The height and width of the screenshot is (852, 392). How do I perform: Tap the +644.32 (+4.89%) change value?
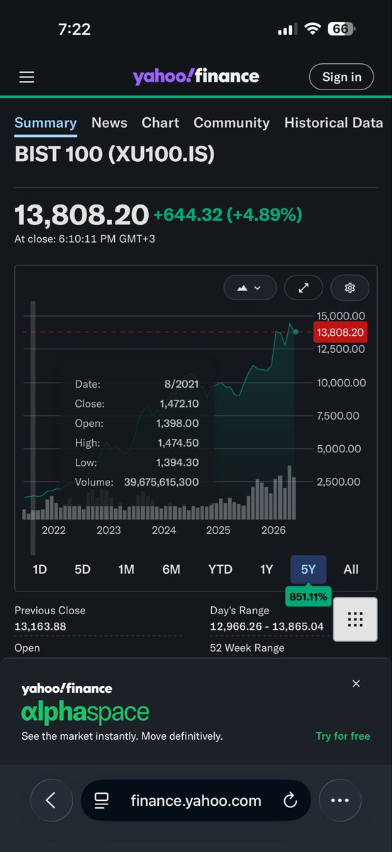(228, 215)
